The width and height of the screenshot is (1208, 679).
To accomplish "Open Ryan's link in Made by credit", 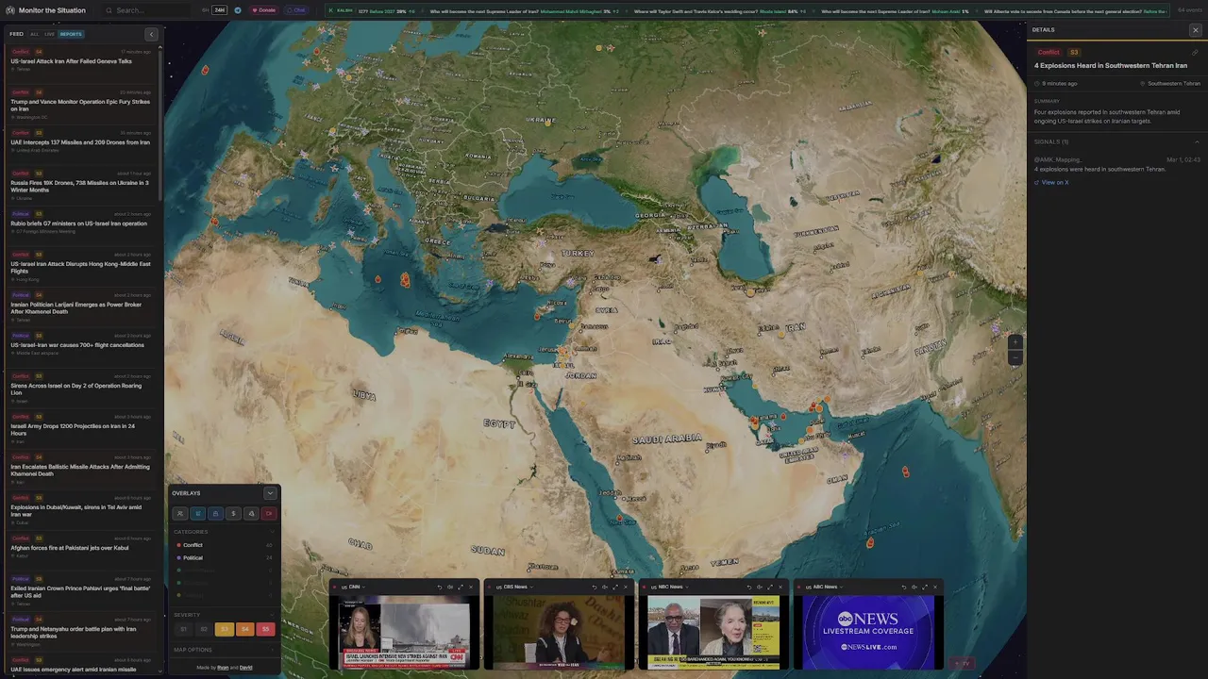I will [223, 668].
